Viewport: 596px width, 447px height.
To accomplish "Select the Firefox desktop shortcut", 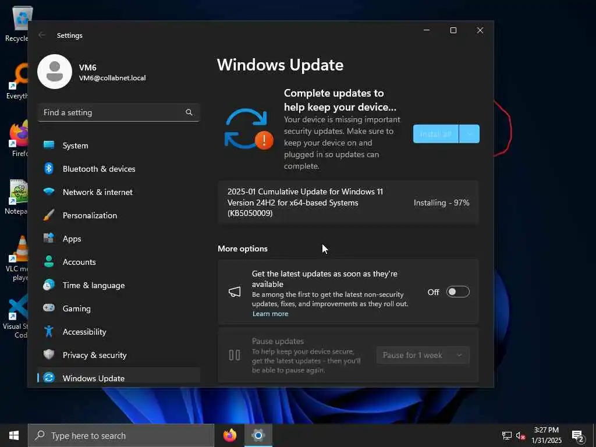I will click(19, 139).
